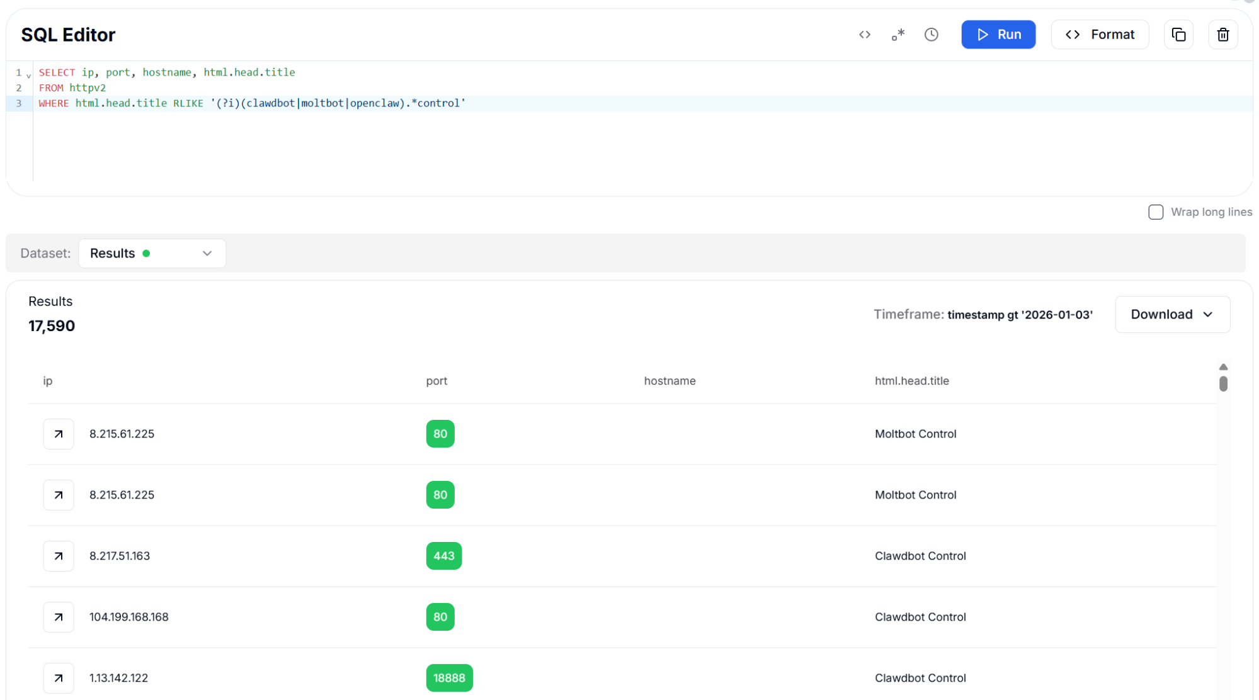Format the SQL query

pyautogui.click(x=1100, y=35)
